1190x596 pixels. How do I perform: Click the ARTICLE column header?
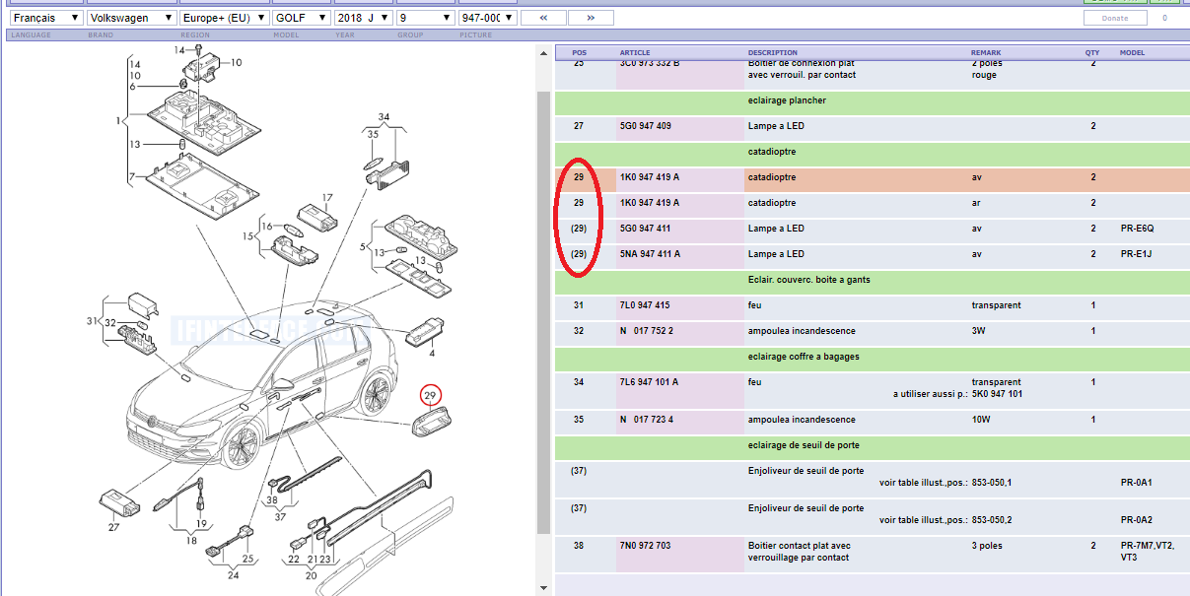(x=635, y=52)
